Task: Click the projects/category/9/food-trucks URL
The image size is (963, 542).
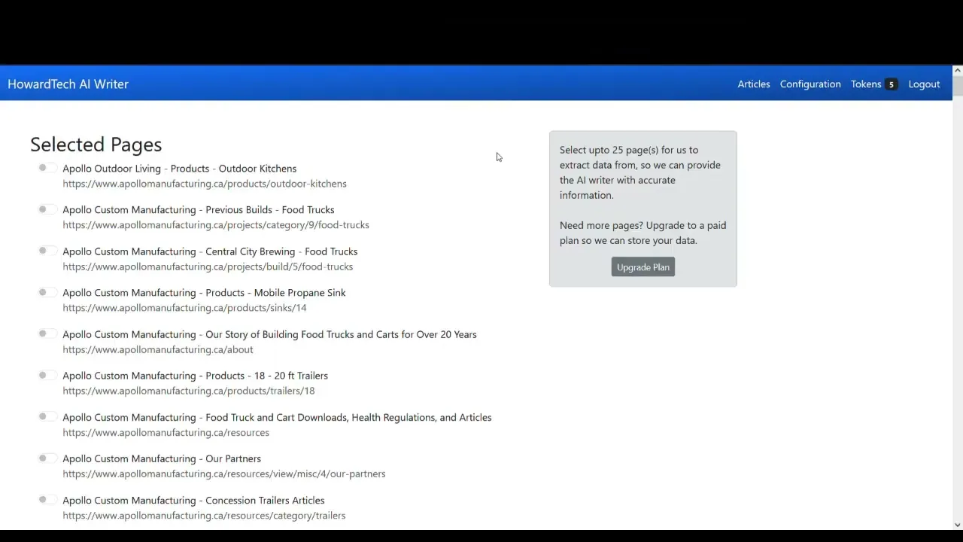Action: click(216, 225)
